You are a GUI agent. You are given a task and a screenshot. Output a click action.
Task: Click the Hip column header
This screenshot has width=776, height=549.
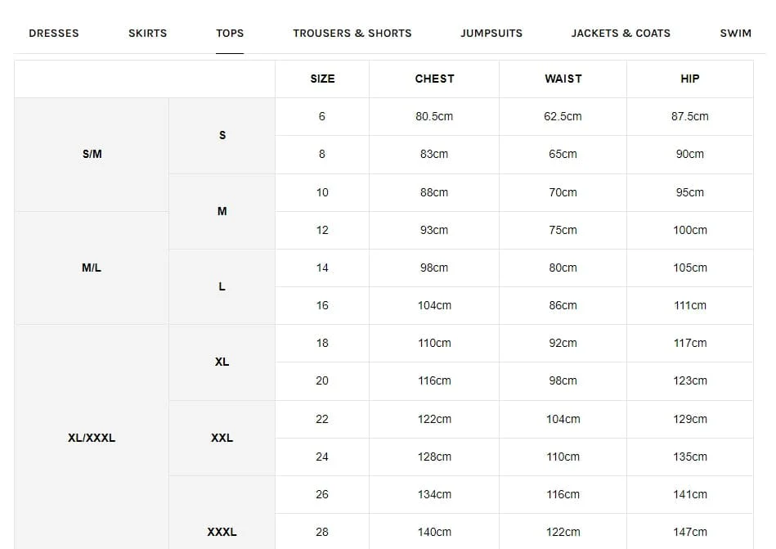click(690, 79)
